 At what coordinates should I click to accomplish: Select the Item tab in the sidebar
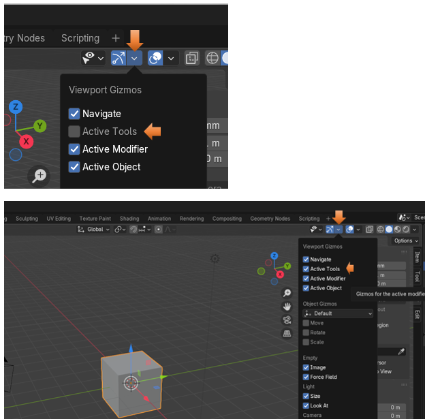(x=417, y=257)
